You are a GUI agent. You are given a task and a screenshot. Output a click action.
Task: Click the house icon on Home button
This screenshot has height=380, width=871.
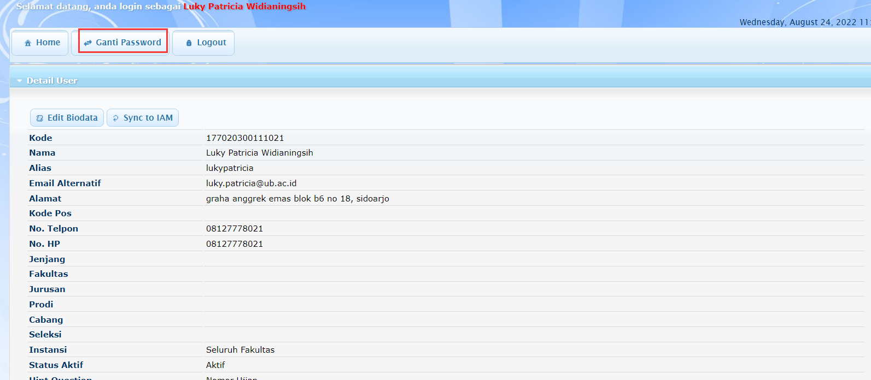point(28,43)
